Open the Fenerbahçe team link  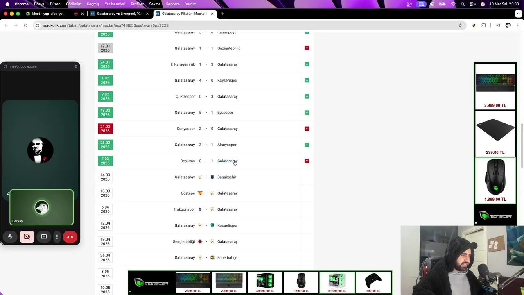[227, 258]
